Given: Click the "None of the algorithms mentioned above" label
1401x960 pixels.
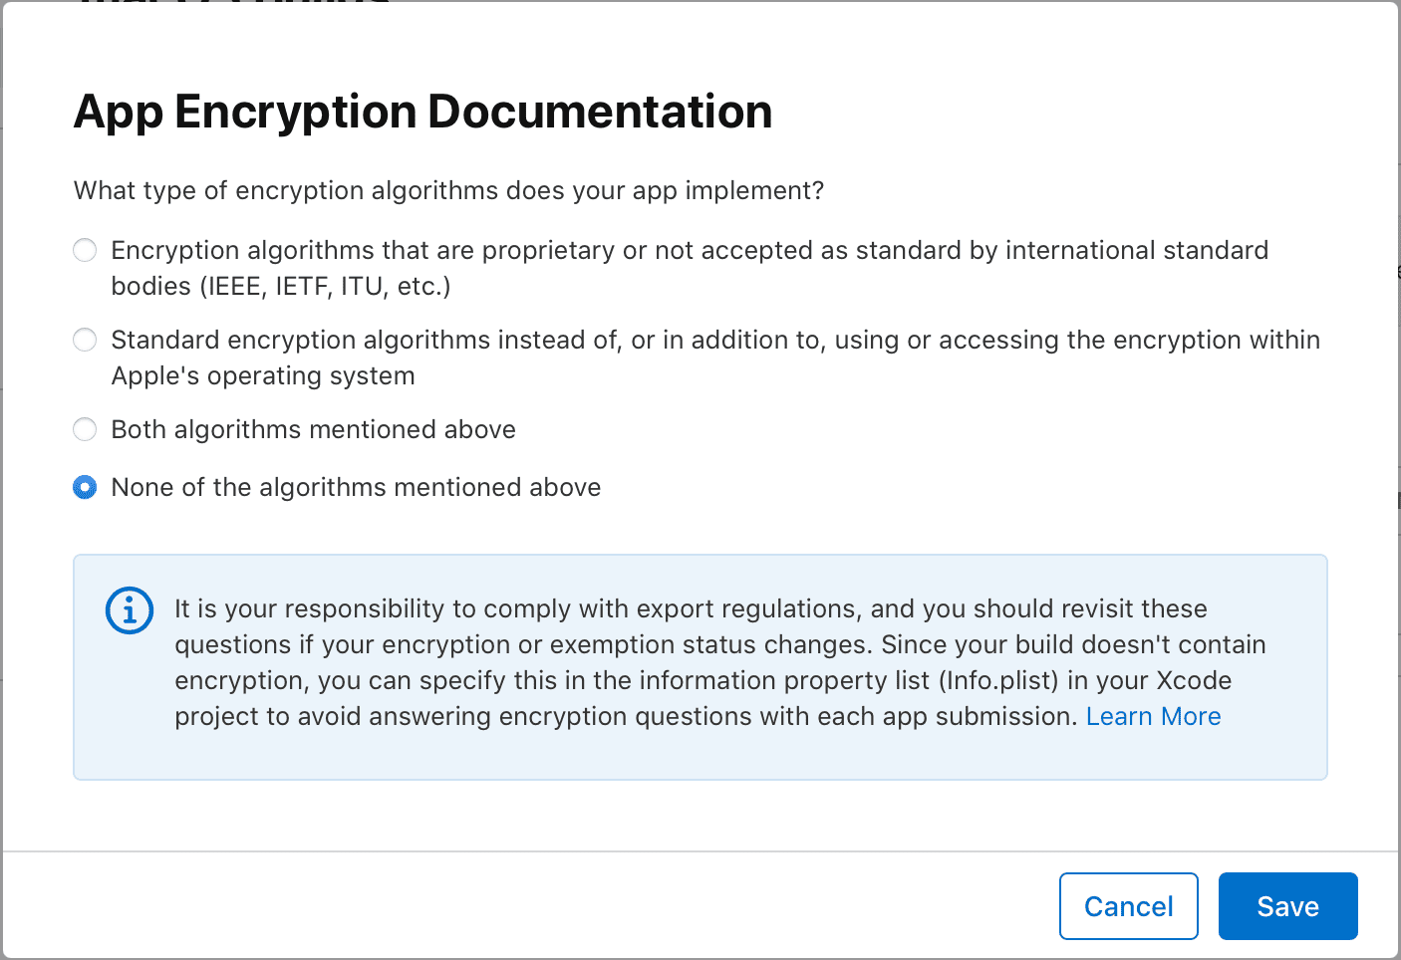Looking at the screenshot, I should pyautogui.click(x=356, y=487).
